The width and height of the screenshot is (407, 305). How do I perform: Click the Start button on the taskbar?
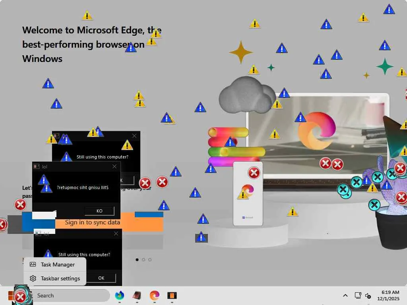[10, 295]
